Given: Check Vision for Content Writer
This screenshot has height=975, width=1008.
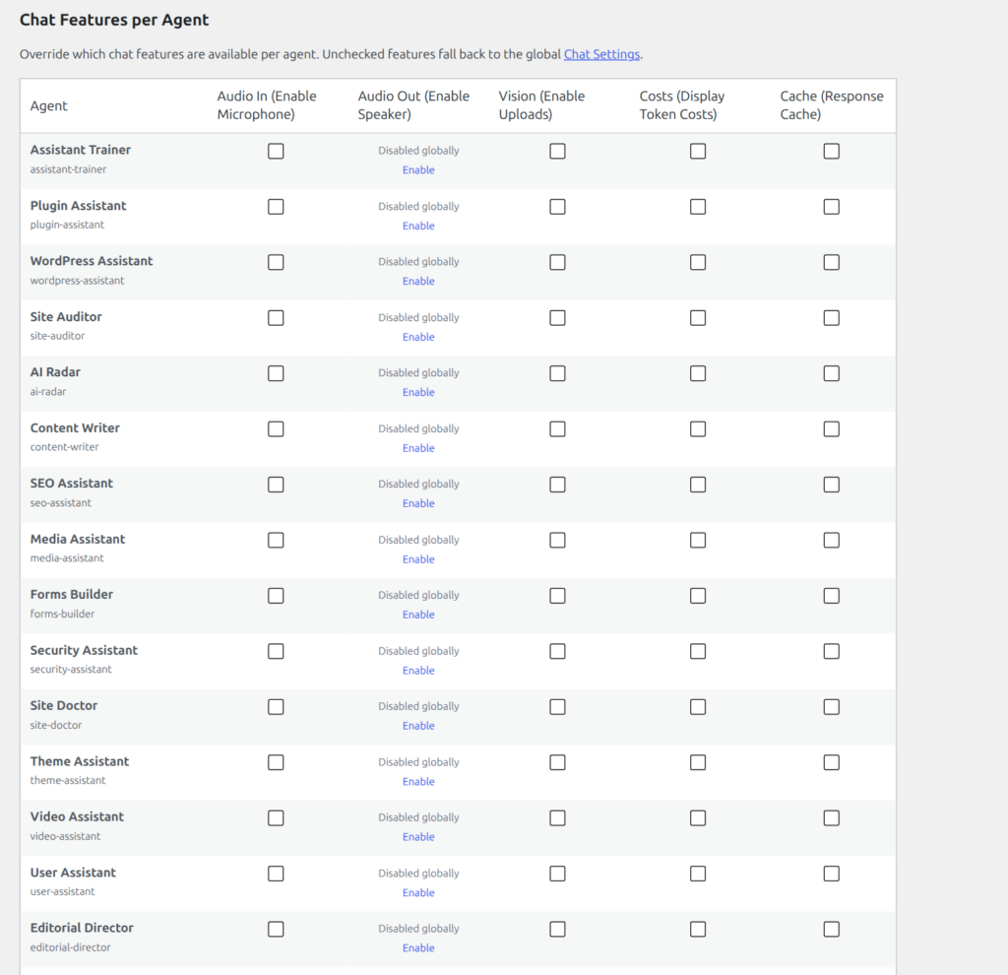Looking at the screenshot, I should 557,429.
